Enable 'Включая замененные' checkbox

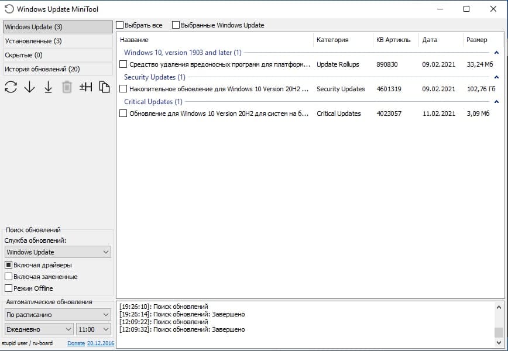[8, 277]
